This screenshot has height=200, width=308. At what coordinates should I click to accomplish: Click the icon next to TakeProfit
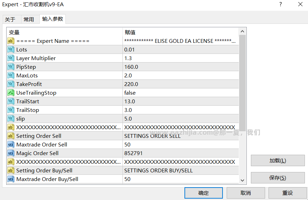tap(11, 84)
